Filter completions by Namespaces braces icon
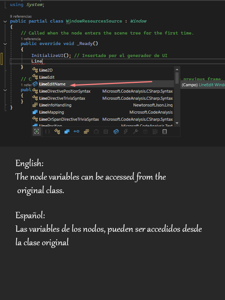This screenshot has width=225, height=300. [x=48, y=132]
